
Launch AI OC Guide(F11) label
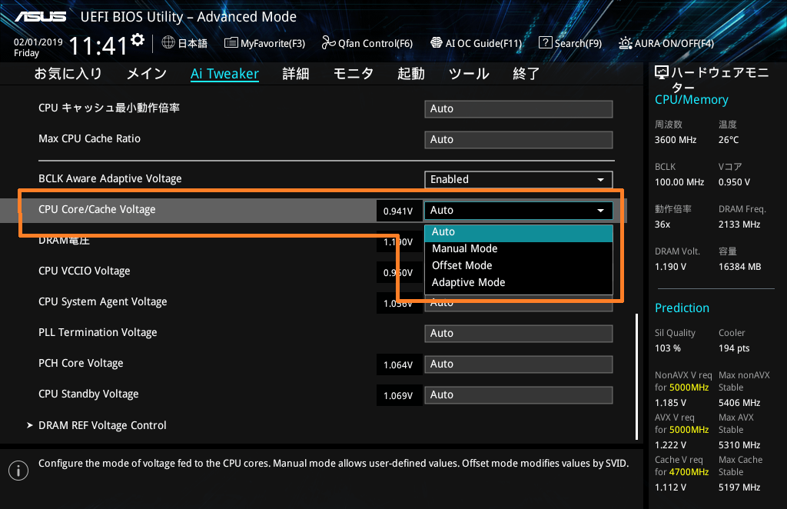pos(484,43)
